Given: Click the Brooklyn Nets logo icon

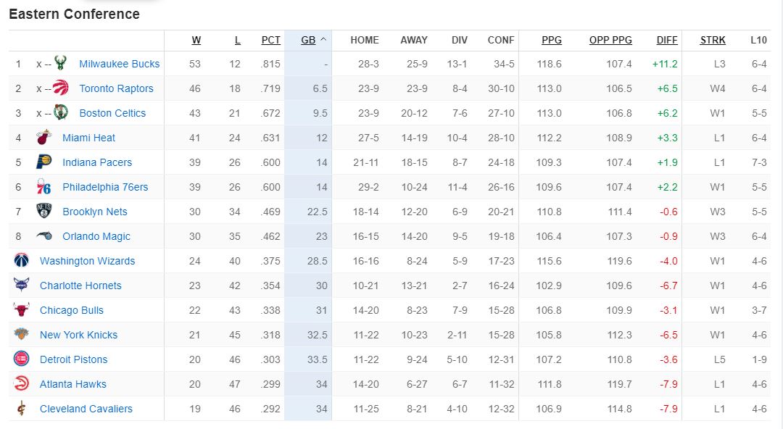Looking at the screenshot, I should point(44,212).
